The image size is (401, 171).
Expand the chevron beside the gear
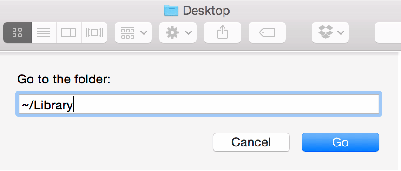[189, 32]
